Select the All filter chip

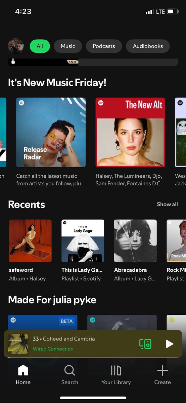40,46
